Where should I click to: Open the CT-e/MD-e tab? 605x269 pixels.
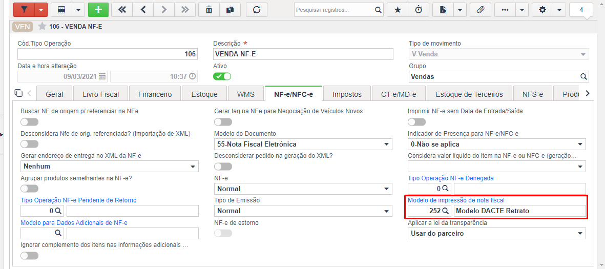point(398,94)
